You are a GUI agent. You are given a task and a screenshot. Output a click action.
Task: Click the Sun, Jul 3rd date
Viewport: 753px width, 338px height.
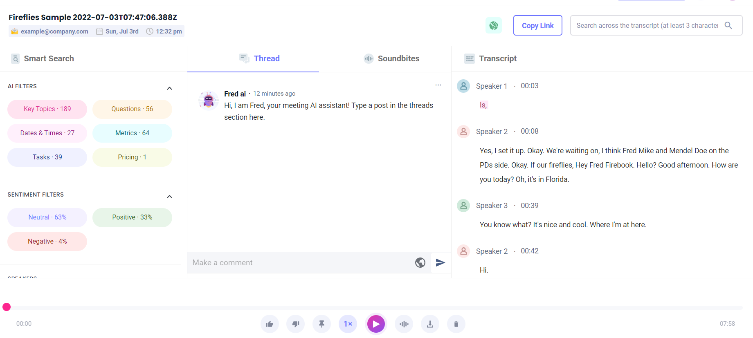click(122, 31)
